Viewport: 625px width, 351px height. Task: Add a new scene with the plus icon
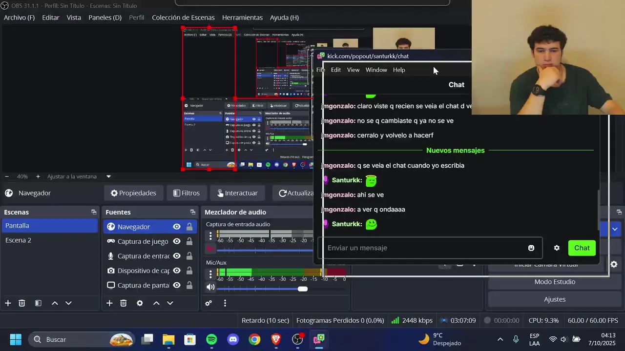[x=8, y=303]
